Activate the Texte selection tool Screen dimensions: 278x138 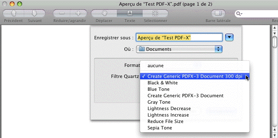[130, 13]
